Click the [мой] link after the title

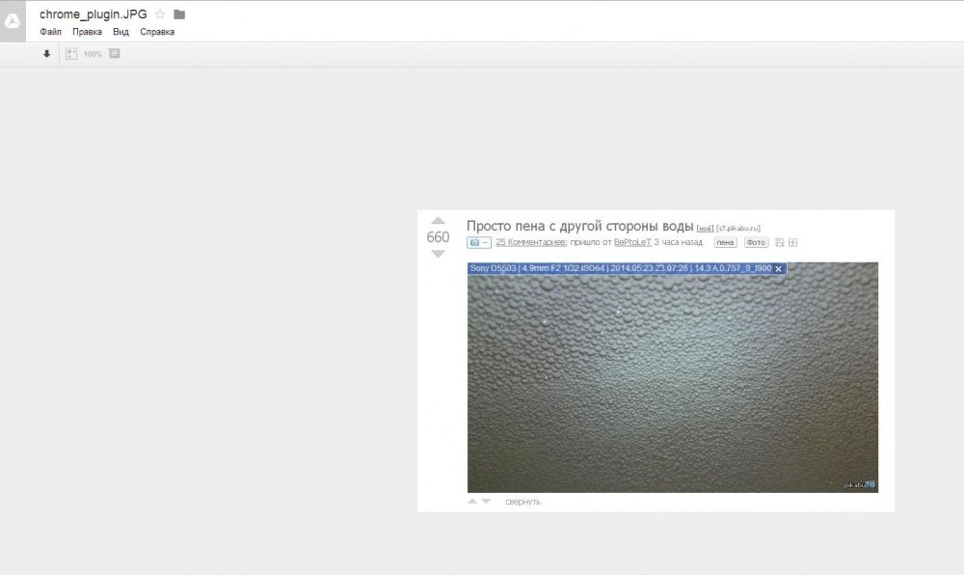tap(706, 228)
